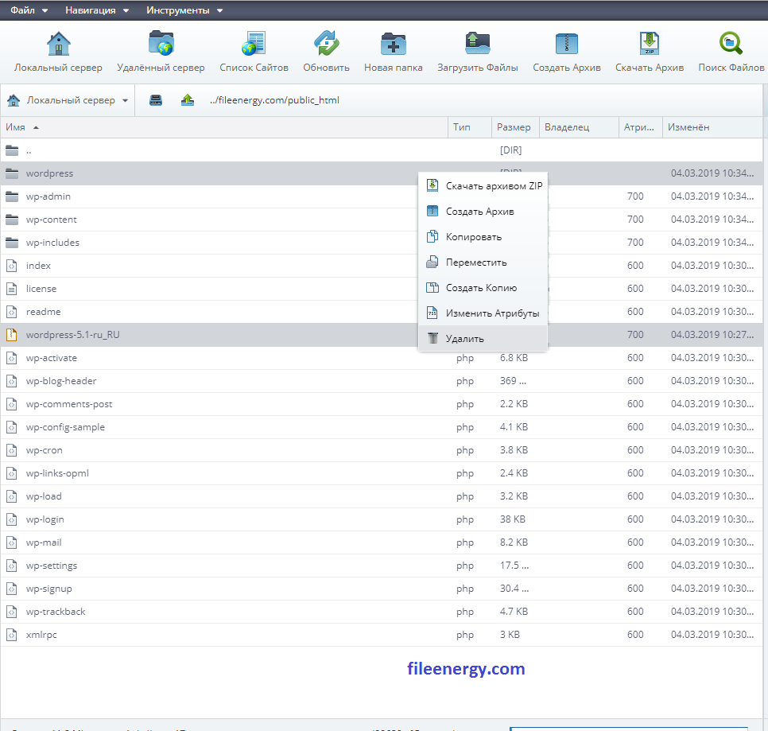Image resolution: width=768 pixels, height=731 pixels.
Task: Click the index file icon
Action: click(x=12, y=266)
